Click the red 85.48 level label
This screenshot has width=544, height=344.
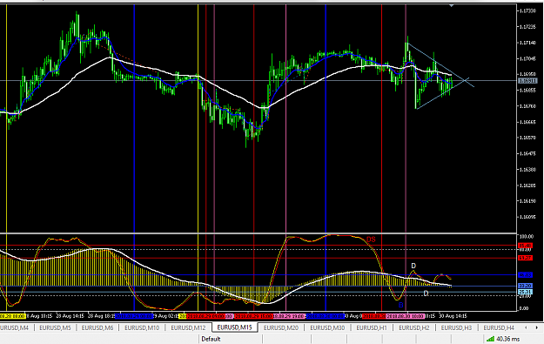(525, 246)
